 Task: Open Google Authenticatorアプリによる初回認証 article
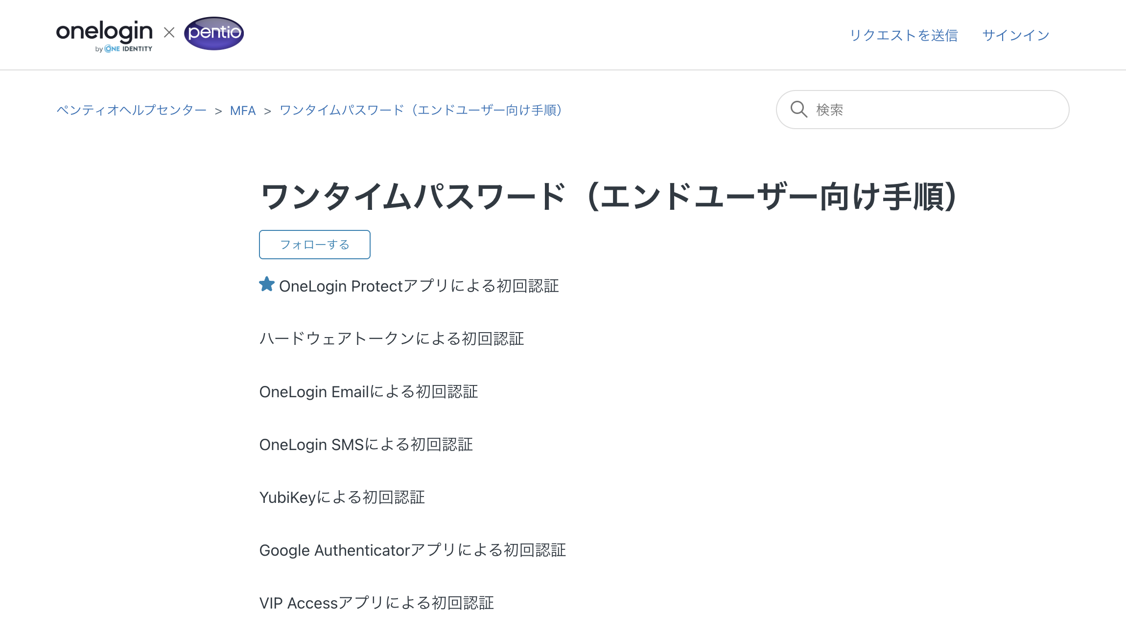(x=413, y=550)
